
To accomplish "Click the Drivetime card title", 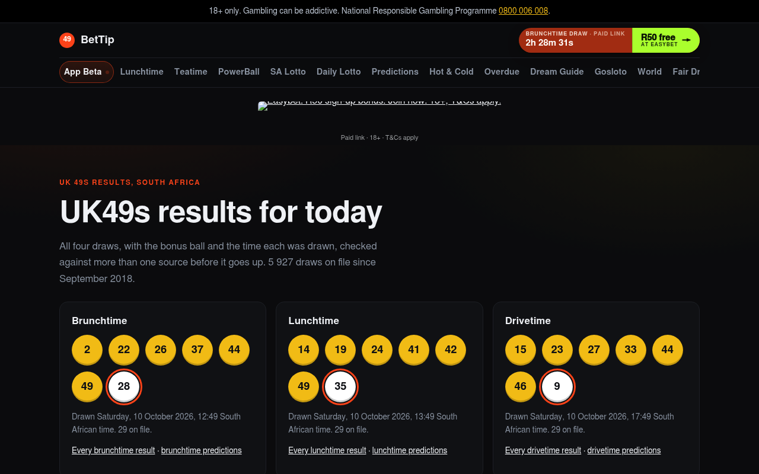I will pos(528,321).
